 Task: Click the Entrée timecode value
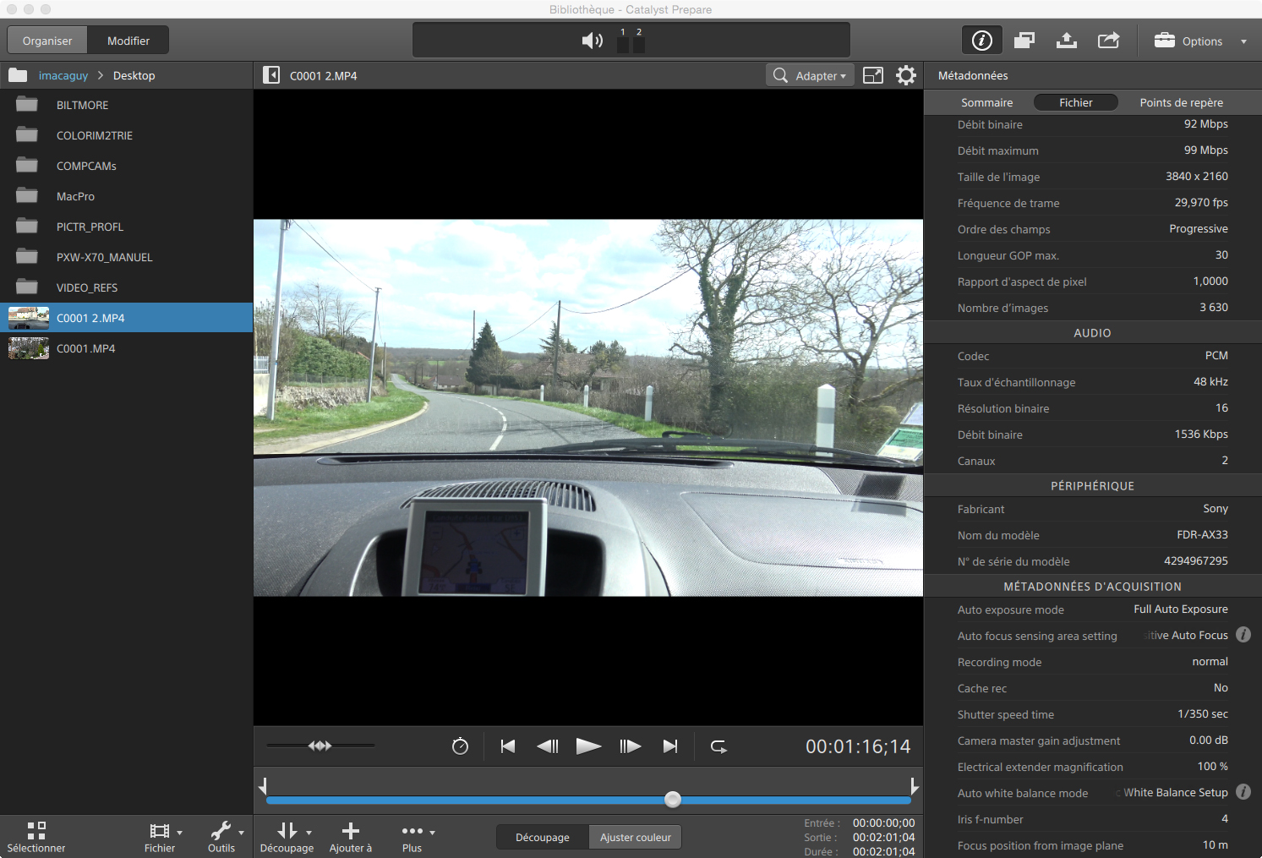point(883,822)
